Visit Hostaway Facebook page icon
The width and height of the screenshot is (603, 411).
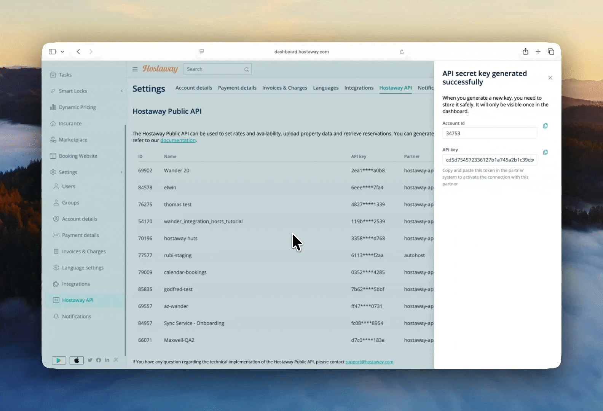coord(99,360)
